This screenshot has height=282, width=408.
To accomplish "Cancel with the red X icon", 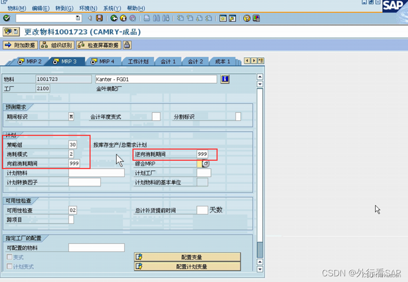I will [x=133, y=18].
